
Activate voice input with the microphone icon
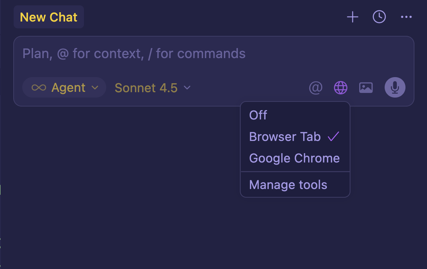pyautogui.click(x=395, y=88)
